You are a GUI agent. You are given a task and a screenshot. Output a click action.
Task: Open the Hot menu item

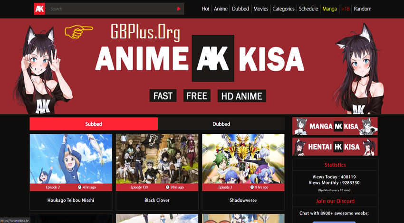pyautogui.click(x=206, y=9)
